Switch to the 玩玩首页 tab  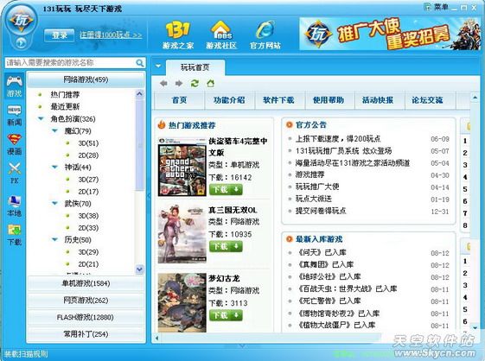coord(195,67)
